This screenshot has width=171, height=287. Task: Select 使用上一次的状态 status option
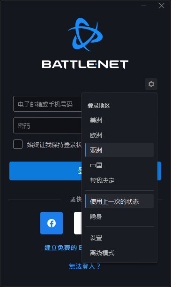pyautogui.click(x=119, y=202)
